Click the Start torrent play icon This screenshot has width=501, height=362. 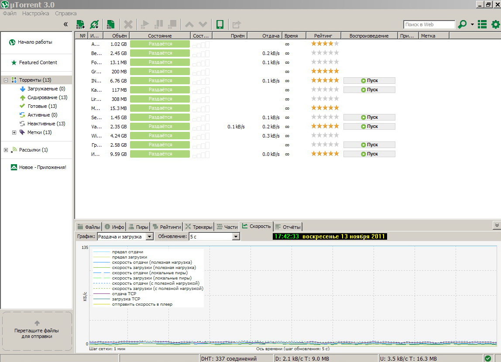click(145, 24)
